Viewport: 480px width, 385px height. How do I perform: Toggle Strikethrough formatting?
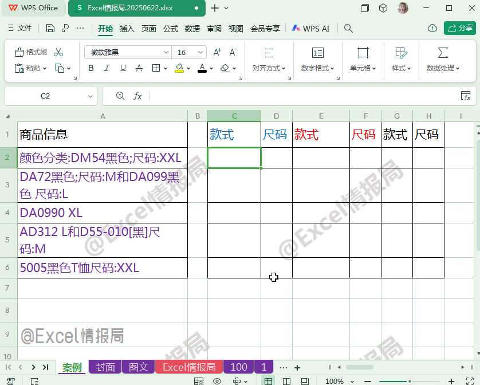click(x=139, y=68)
